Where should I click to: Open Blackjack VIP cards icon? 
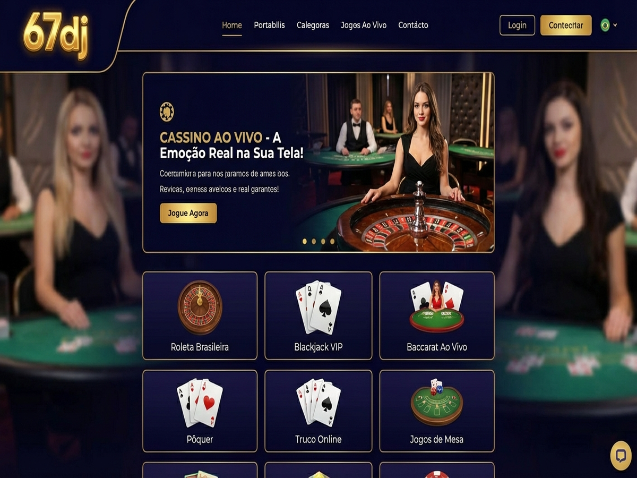(x=318, y=308)
